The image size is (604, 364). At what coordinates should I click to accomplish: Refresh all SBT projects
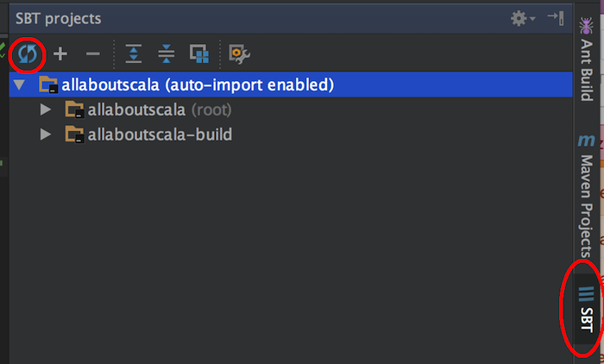click(28, 54)
